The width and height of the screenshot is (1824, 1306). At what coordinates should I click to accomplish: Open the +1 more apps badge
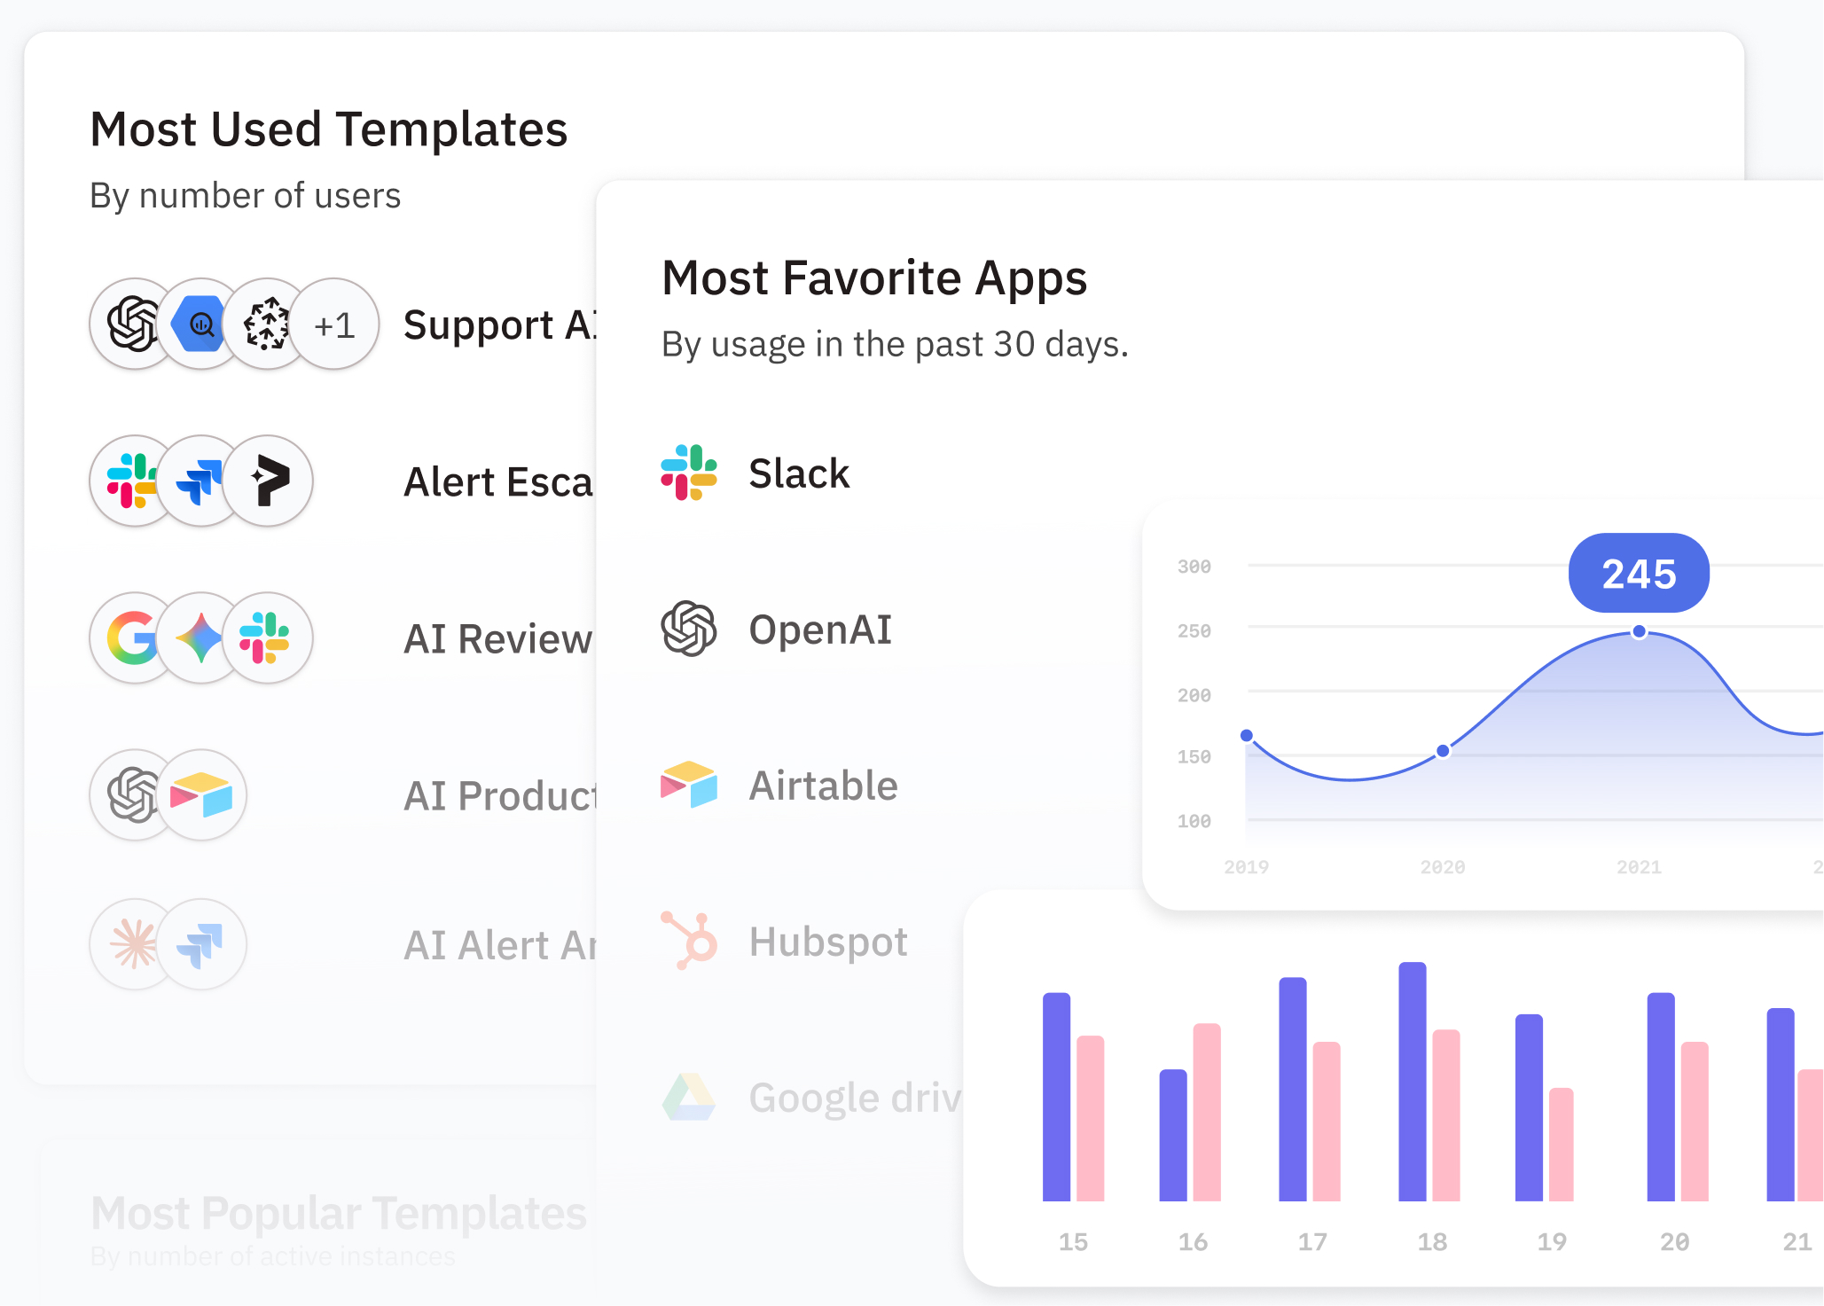(334, 325)
